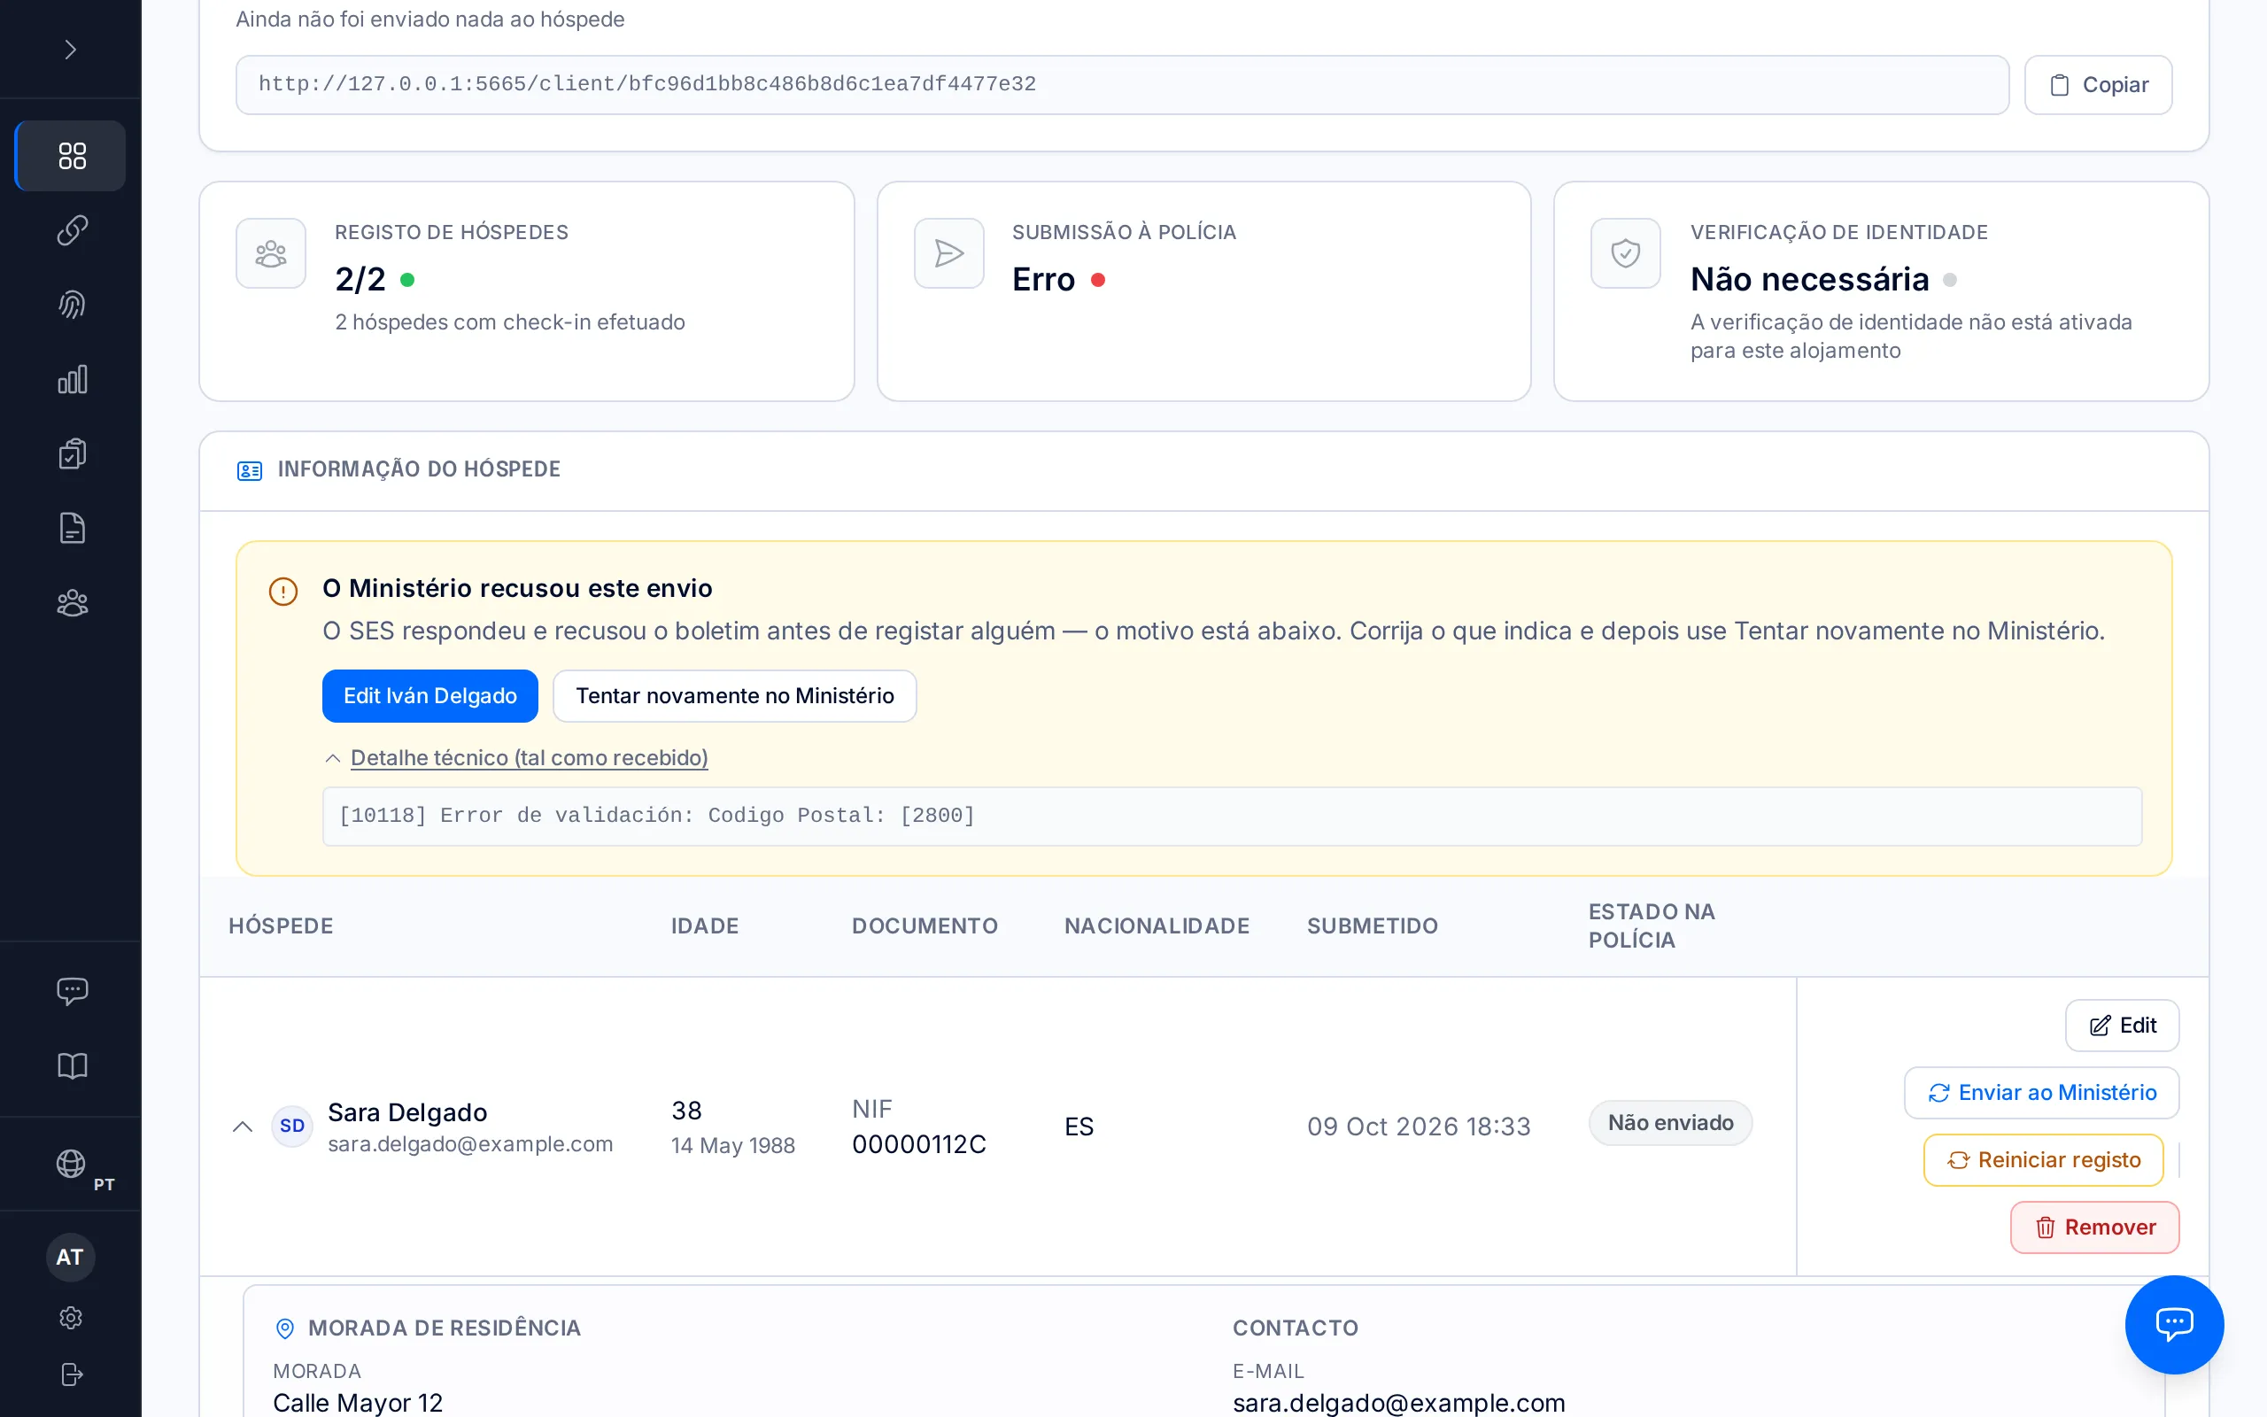Open the dashboard grid icon in sidebar

point(71,156)
